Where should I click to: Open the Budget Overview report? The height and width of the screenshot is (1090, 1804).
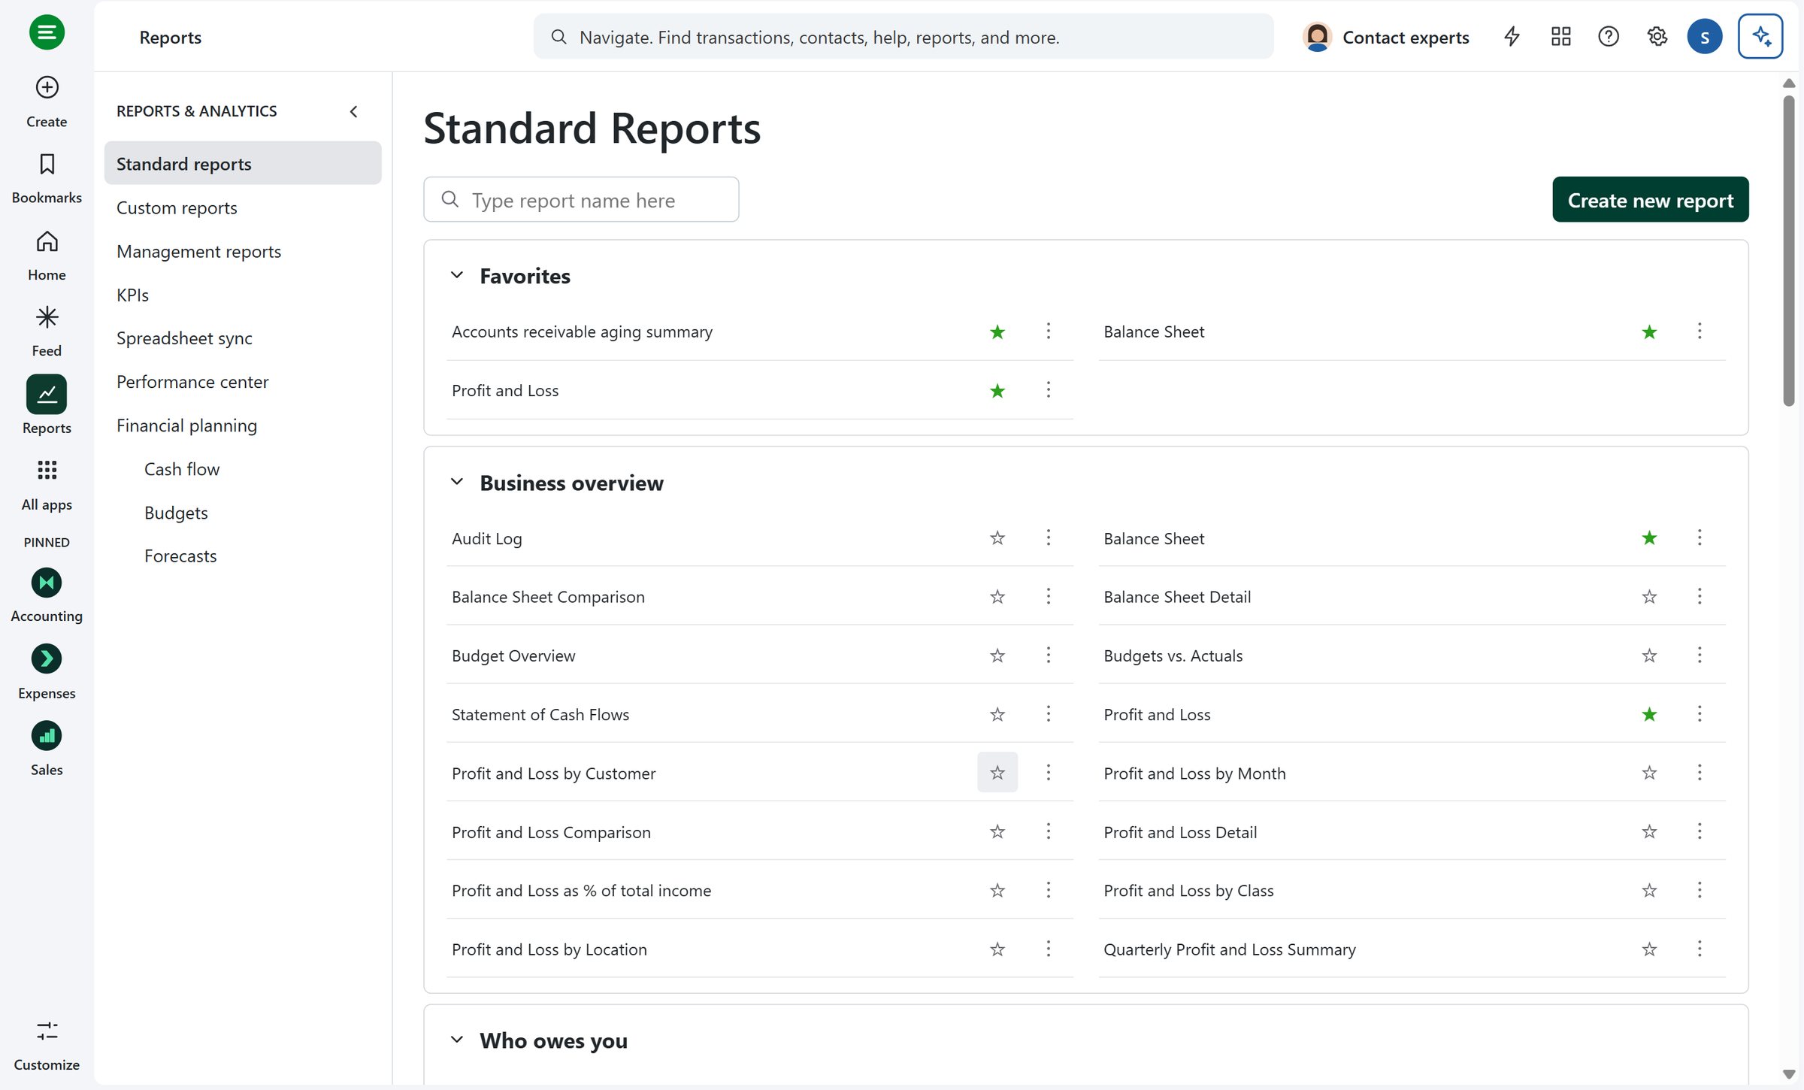click(x=513, y=656)
